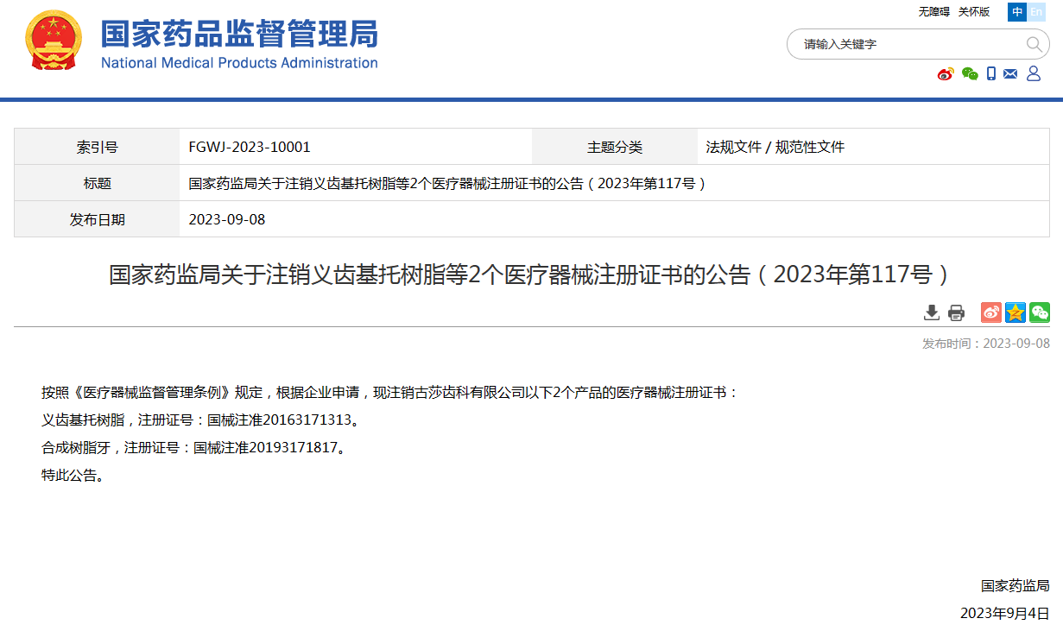Click paragraph beginning 按照《医疗器械监督管理条例》

pos(390,393)
